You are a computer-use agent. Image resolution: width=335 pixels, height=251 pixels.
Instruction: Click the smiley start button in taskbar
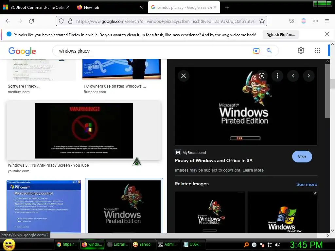pos(9,244)
